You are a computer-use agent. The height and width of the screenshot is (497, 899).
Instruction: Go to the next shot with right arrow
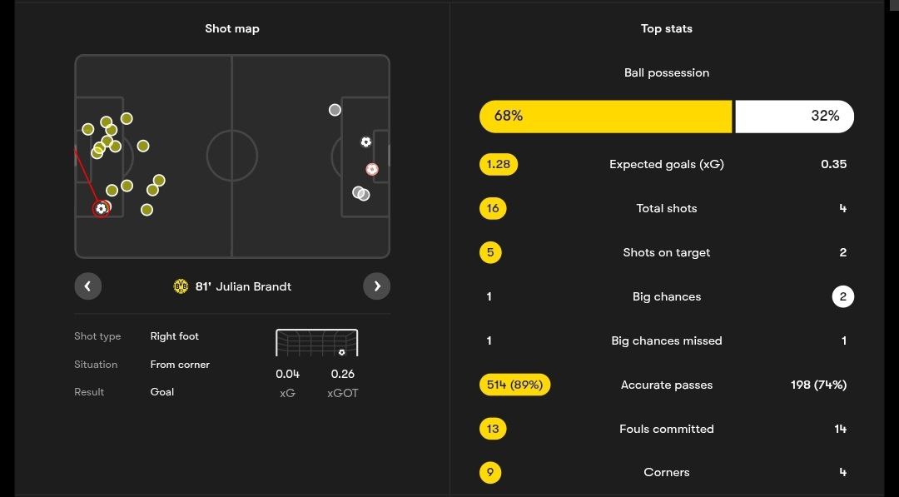[x=377, y=286]
